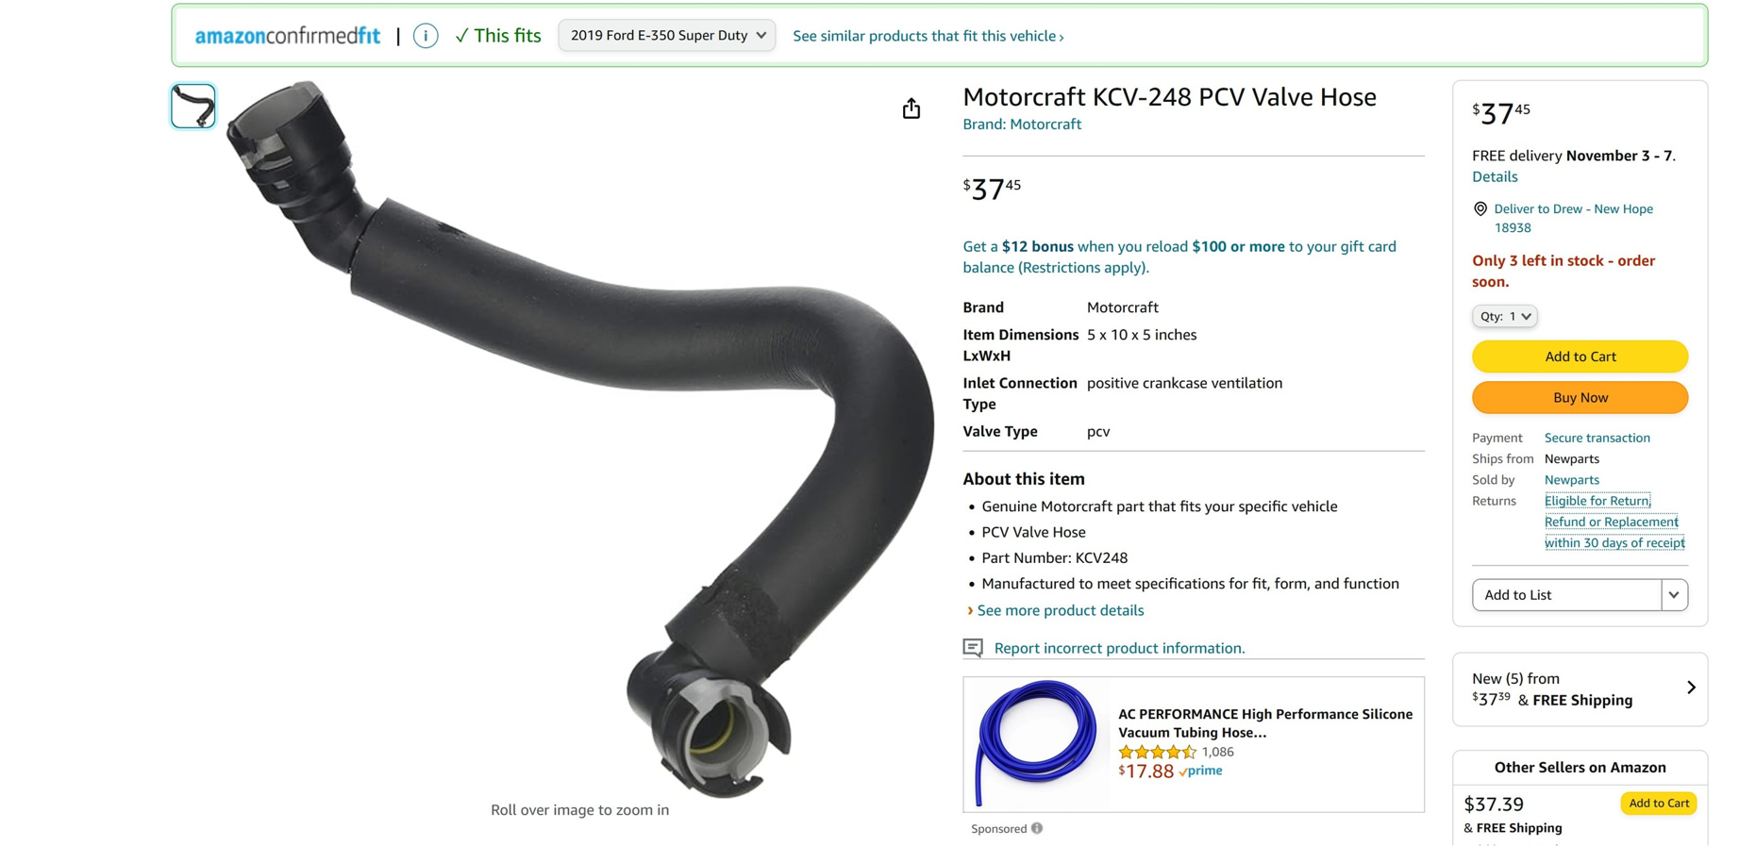The height and width of the screenshot is (846, 1739).
Task: Open the Newparts seller link
Action: pos(1571,480)
